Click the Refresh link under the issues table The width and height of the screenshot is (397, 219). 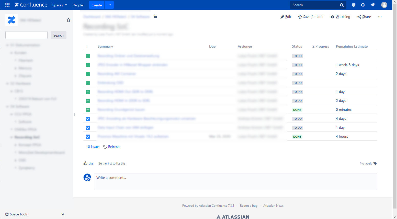click(x=114, y=147)
